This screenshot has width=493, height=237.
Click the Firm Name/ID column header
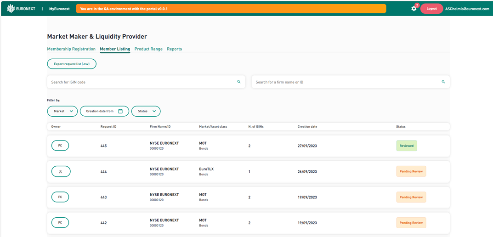(x=160, y=127)
